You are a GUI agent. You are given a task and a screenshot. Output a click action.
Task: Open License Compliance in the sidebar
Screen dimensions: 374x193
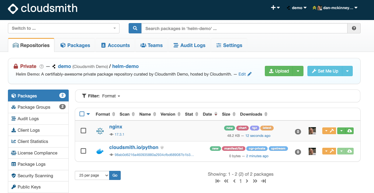tap(38, 153)
